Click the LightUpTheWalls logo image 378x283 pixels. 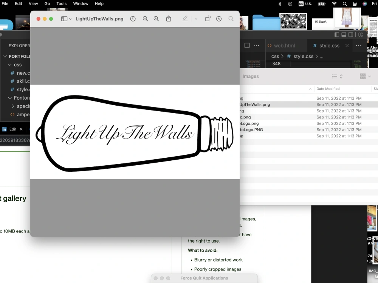click(x=135, y=132)
